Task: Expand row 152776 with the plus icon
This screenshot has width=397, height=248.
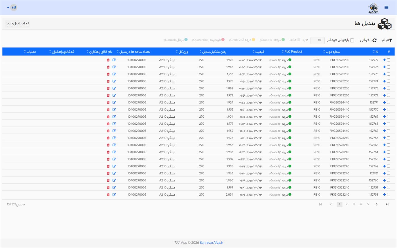Action: pos(384,67)
